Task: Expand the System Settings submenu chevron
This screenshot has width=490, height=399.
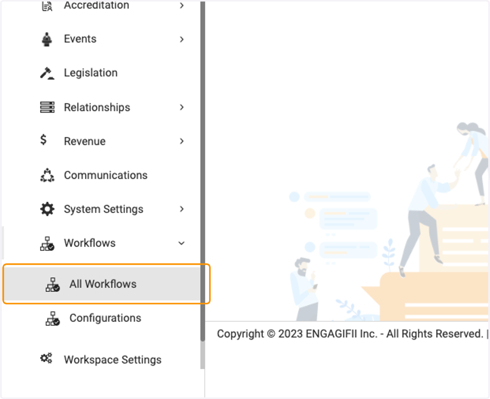Action: pos(182,209)
